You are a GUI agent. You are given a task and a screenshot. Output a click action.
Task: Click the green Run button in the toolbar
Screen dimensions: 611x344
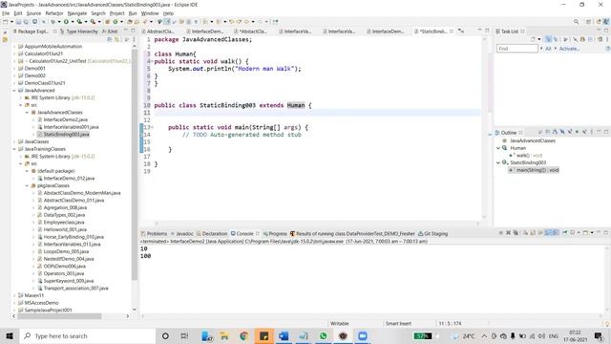[66, 21]
